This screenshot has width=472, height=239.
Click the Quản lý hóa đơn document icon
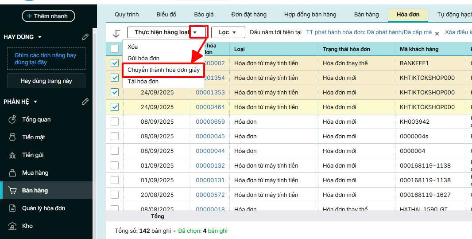point(12,208)
